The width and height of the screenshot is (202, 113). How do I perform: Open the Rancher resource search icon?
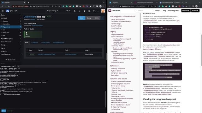pyautogui.click(x=94, y=11)
